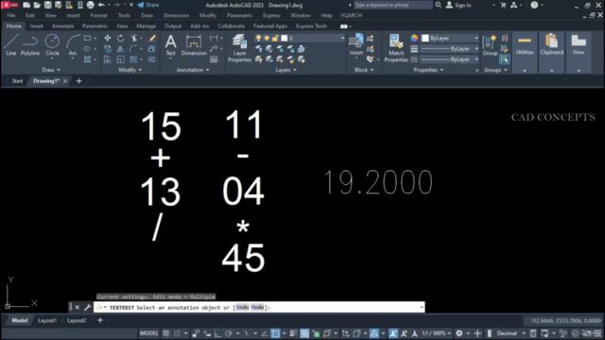
Task: Open Autodesk App Store cart icon
Action: point(503,5)
